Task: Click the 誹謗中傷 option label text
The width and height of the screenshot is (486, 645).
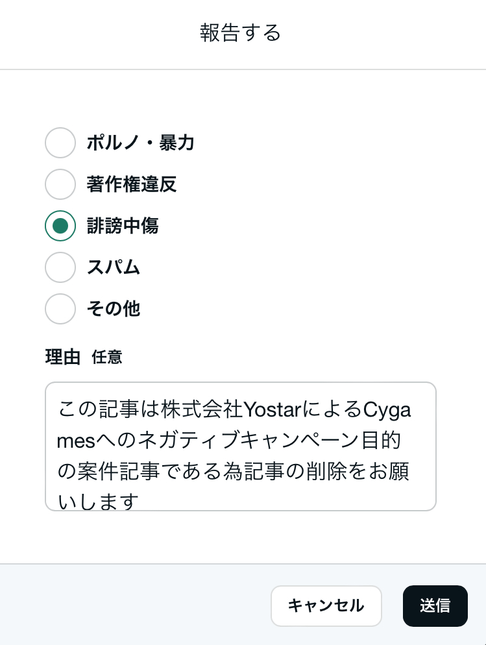Action: click(123, 226)
